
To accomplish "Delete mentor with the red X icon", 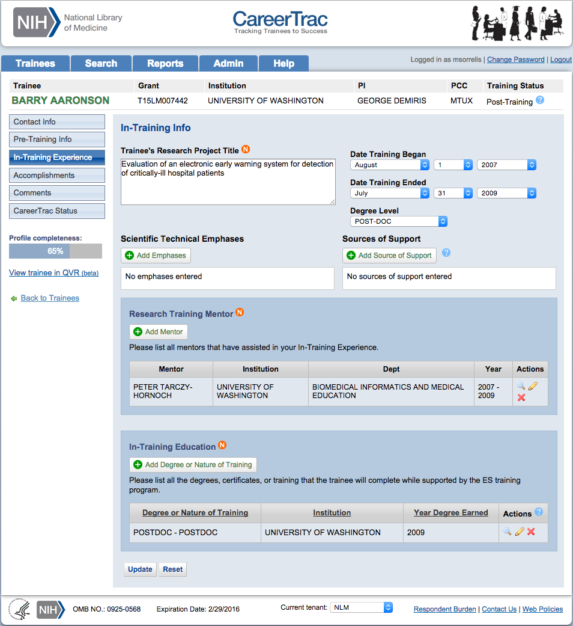I will point(521,397).
